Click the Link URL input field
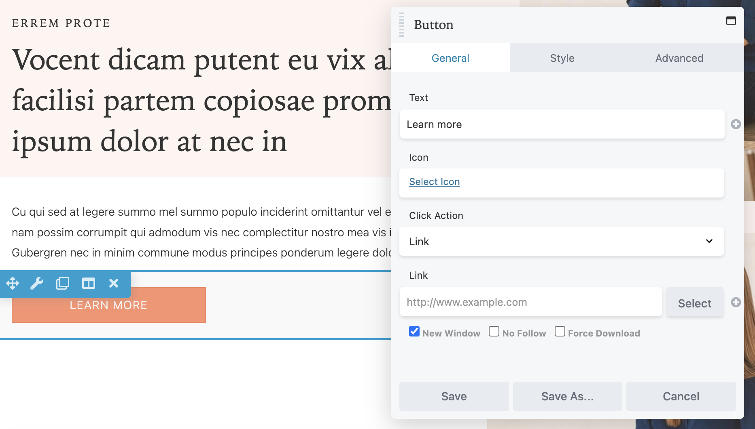Screen dimensions: 755x429 pyautogui.click(x=530, y=302)
